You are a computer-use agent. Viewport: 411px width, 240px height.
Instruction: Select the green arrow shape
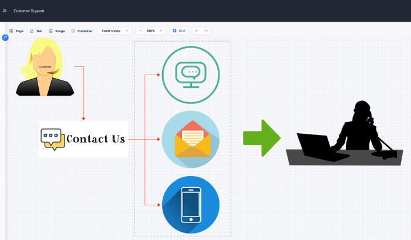(x=262, y=138)
